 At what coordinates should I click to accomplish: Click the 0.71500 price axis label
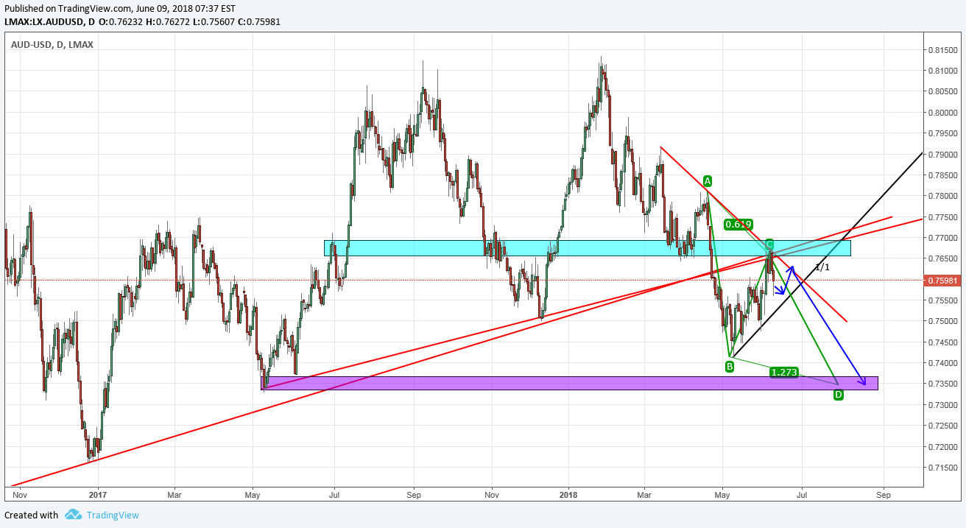(x=942, y=468)
